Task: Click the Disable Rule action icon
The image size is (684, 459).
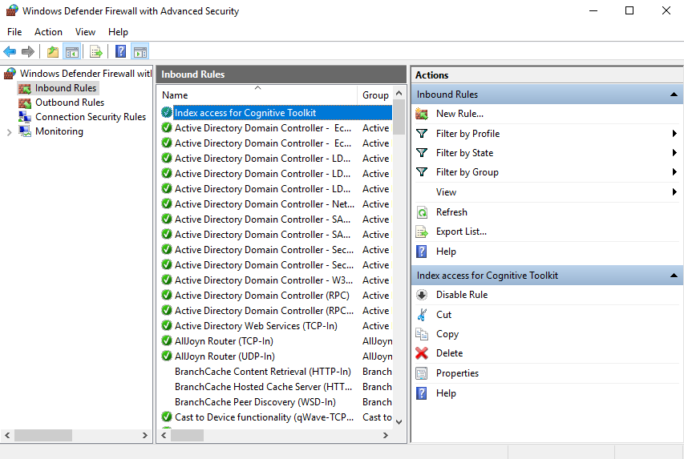Action: [x=422, y=295]
